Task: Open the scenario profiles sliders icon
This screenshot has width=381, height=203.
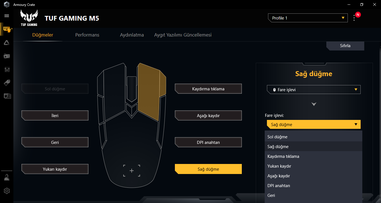Action: (x=7, y=69)
